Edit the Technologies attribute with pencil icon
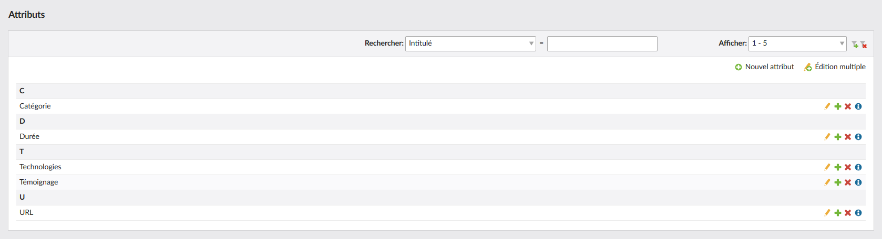Viewport: 882px width, 239px height. click(827, 167)
